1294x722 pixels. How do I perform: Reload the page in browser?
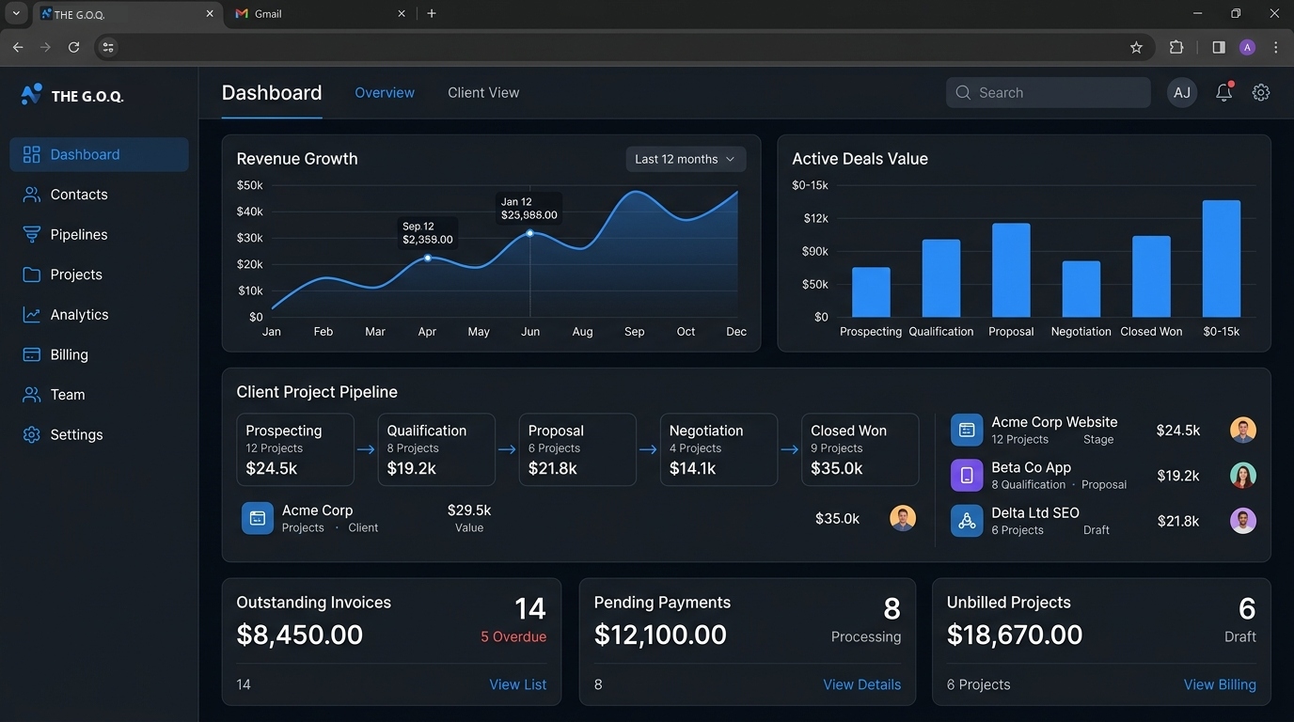[x=73, y=47]
